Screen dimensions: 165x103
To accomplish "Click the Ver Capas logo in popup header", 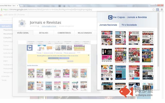I will pyautogui.click(x=110, y=17).
